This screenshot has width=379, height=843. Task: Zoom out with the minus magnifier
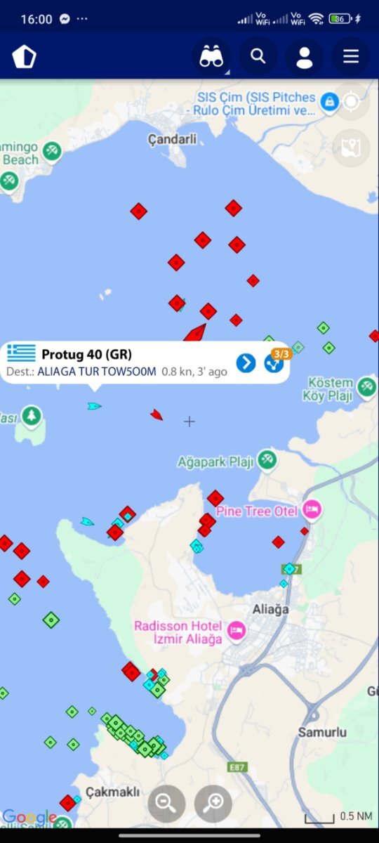(x=166, y=803)
